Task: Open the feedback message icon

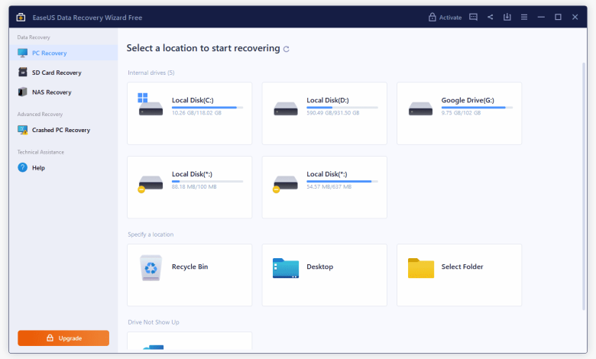Action: coord(473,17)
